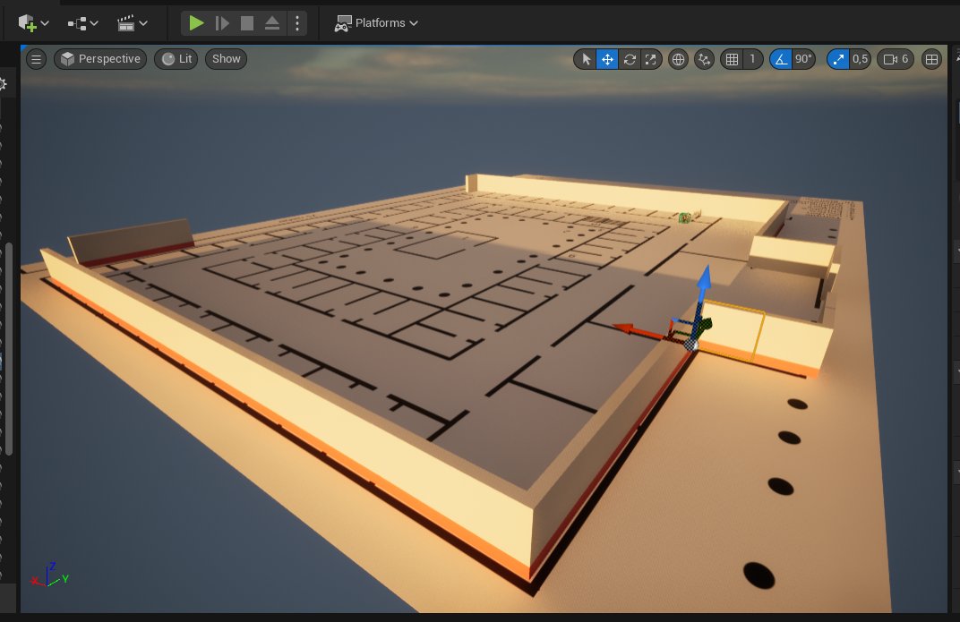The image size is (960, 622).
Task: Adjust camera speed button showing 6
Action: [x=896, y=59]
